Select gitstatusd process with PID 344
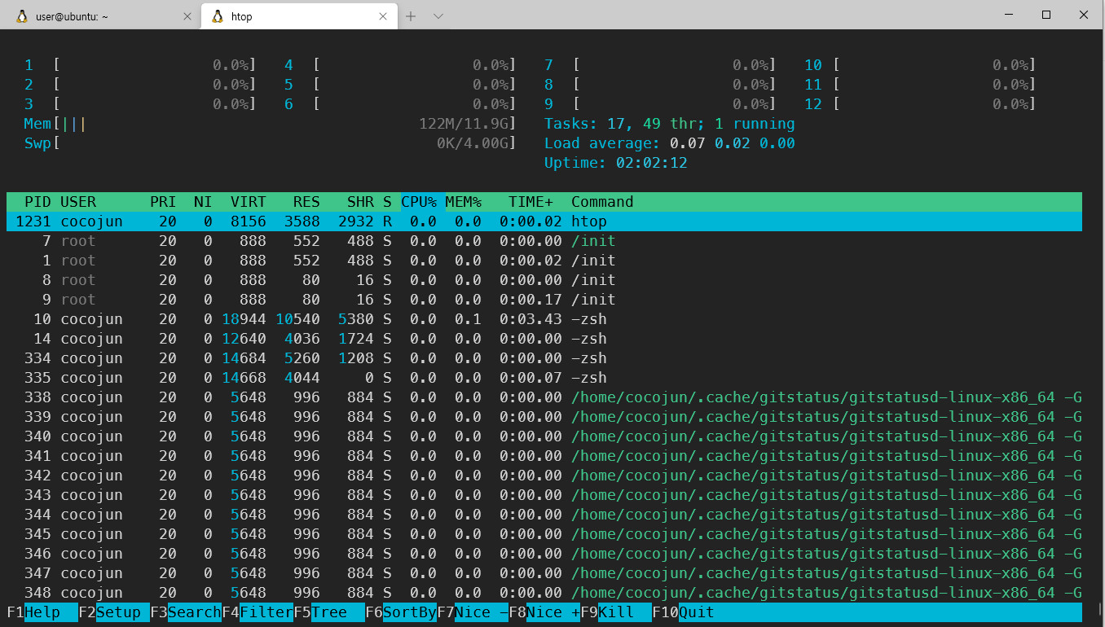 pos(544,515)
